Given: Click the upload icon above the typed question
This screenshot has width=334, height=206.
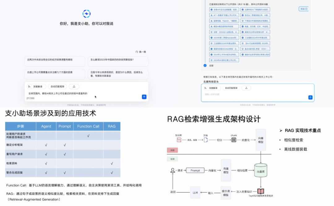Looking at the screenshot, I should pos(74,86).
